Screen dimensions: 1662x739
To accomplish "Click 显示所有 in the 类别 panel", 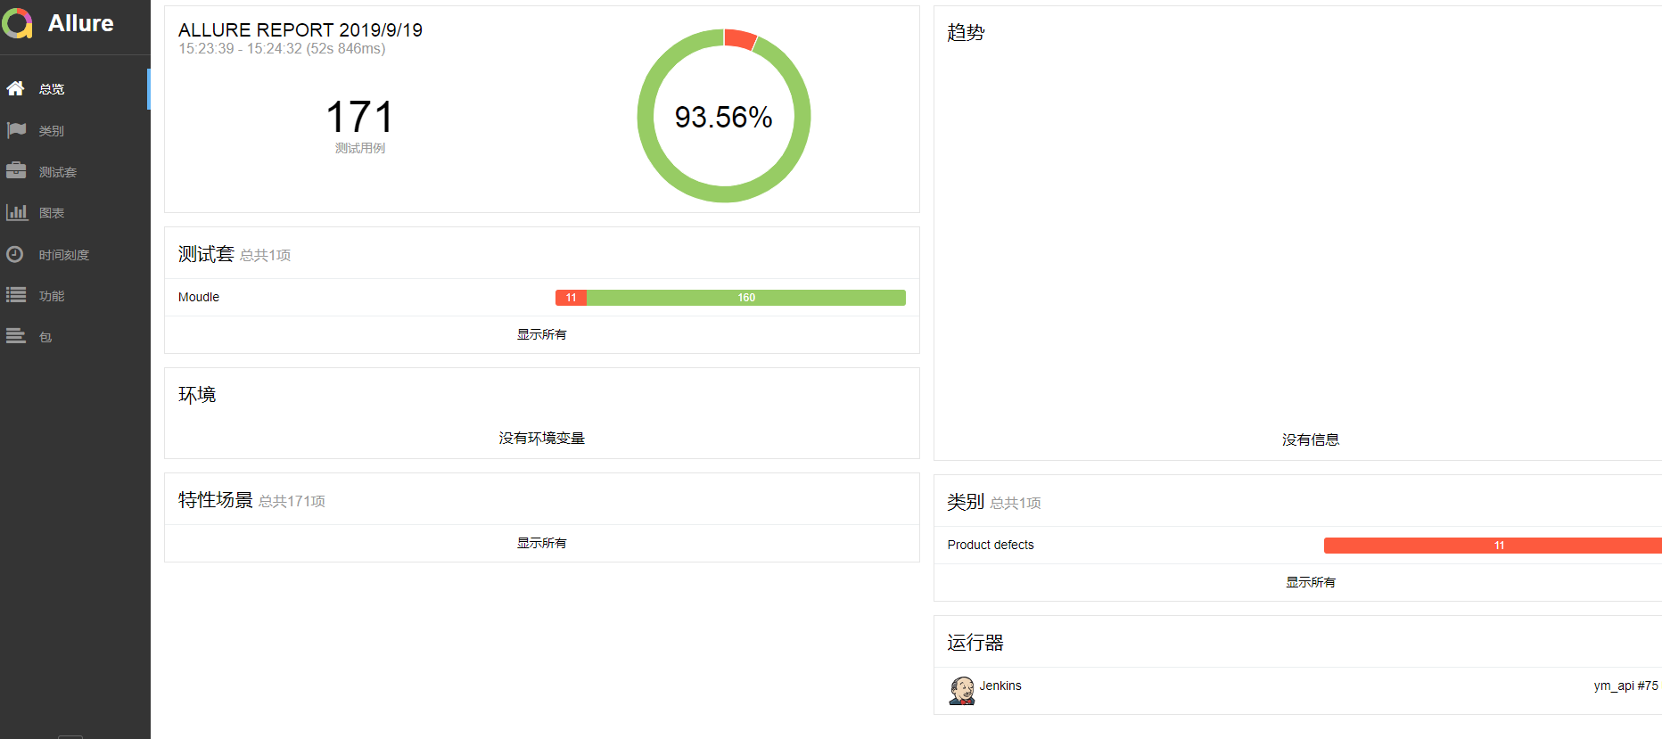I will 1311,582.
